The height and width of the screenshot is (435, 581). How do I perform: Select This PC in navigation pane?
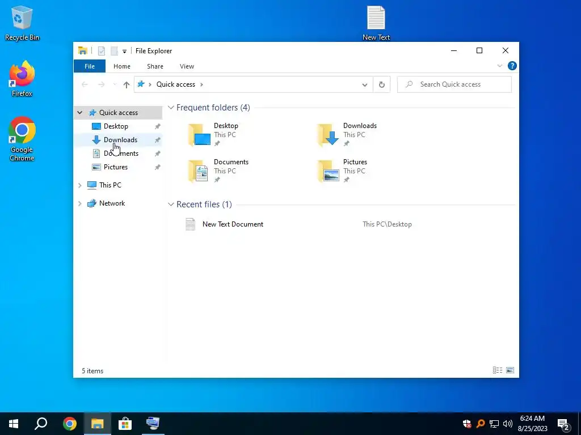click(110, 185)
